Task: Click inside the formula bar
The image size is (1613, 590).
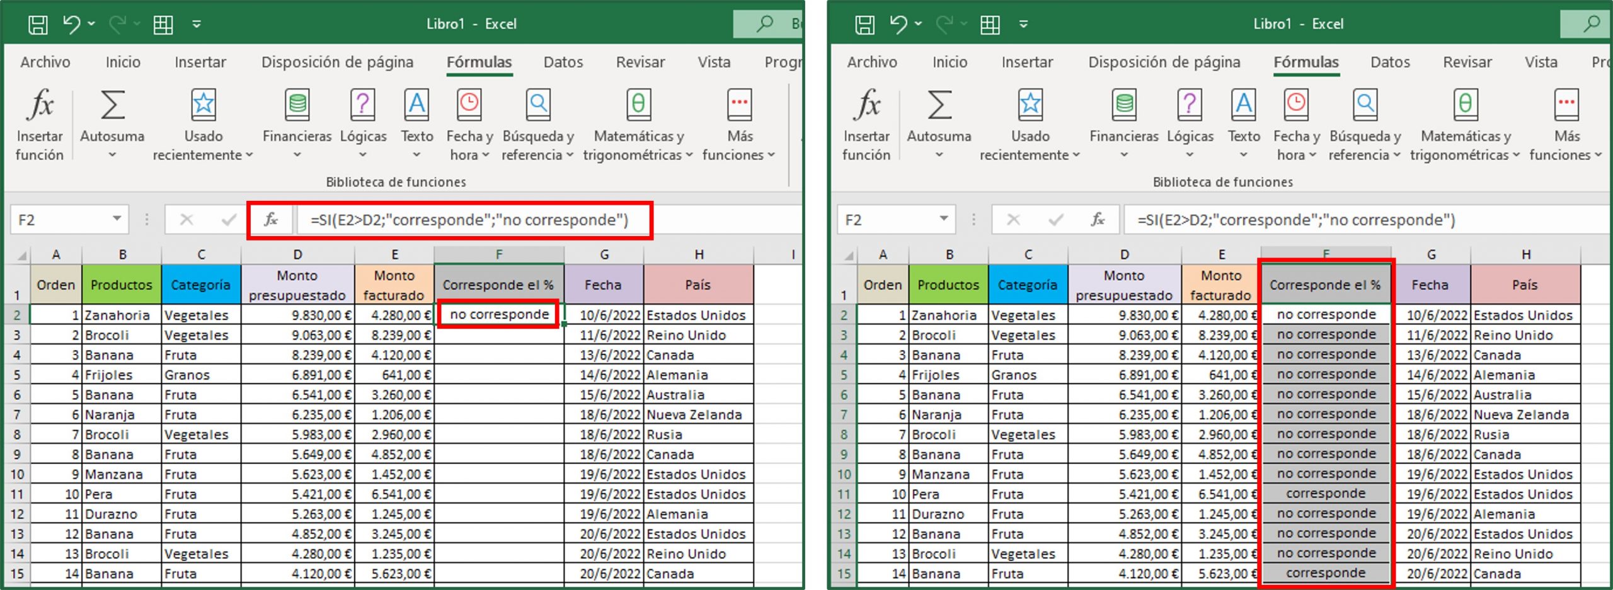Action: 473,220
